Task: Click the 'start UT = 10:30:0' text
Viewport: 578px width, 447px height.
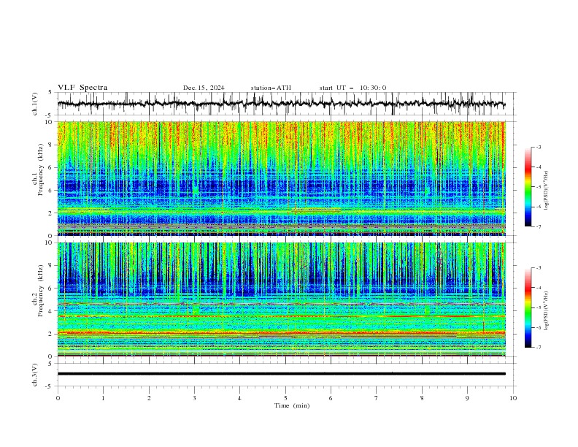Action: [352, 88]
